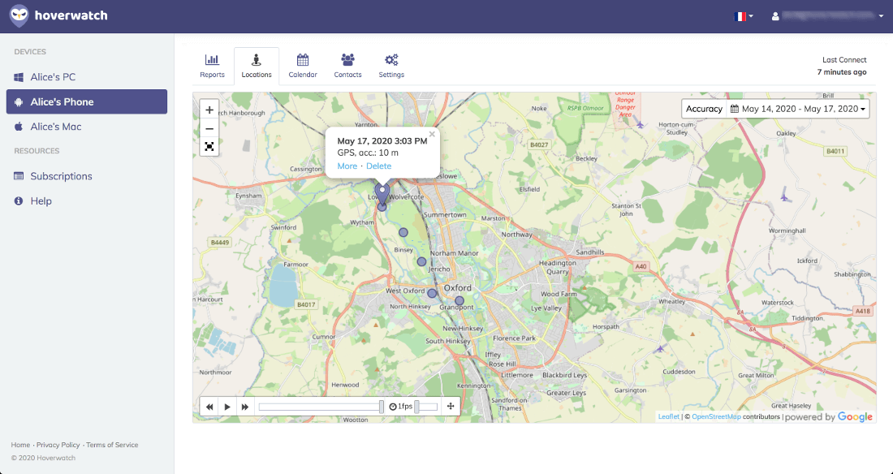Zoom out on the map

(209, 128)
